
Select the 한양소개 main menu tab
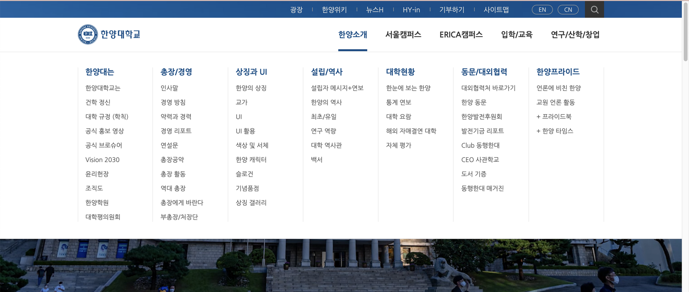(353, 34)
